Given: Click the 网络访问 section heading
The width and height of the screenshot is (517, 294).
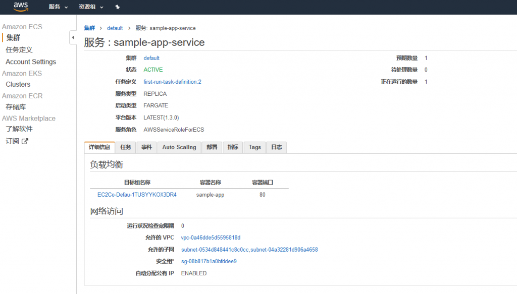Looking at the screenshot, I should [107, 211].
